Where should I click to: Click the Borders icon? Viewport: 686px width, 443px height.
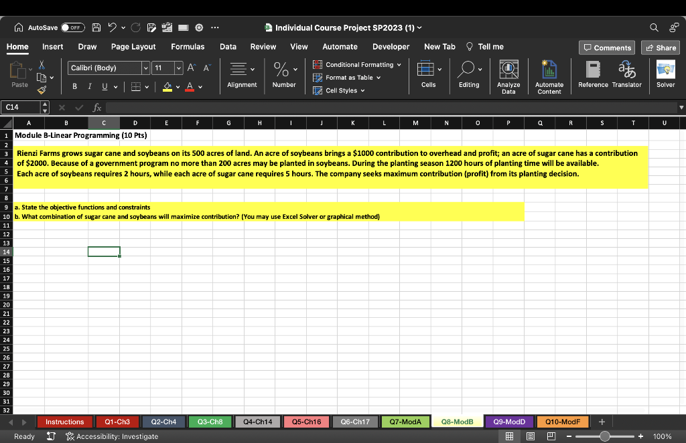point(136,86)
